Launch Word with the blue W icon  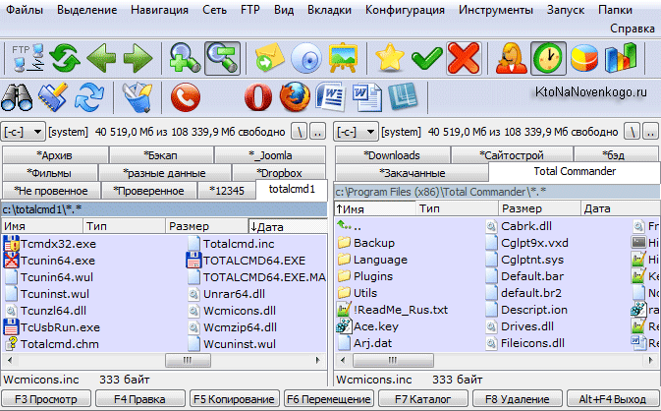[331, 97]
